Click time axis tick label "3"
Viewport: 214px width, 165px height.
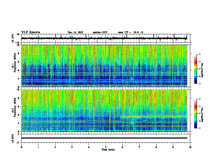pos(72,147)
